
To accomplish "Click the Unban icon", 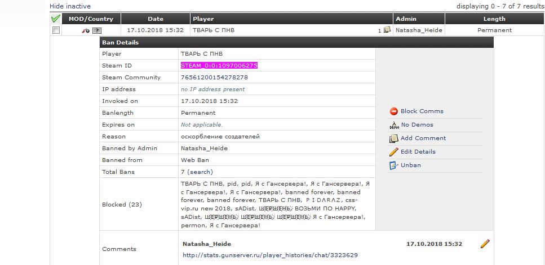I will [393, 165].
